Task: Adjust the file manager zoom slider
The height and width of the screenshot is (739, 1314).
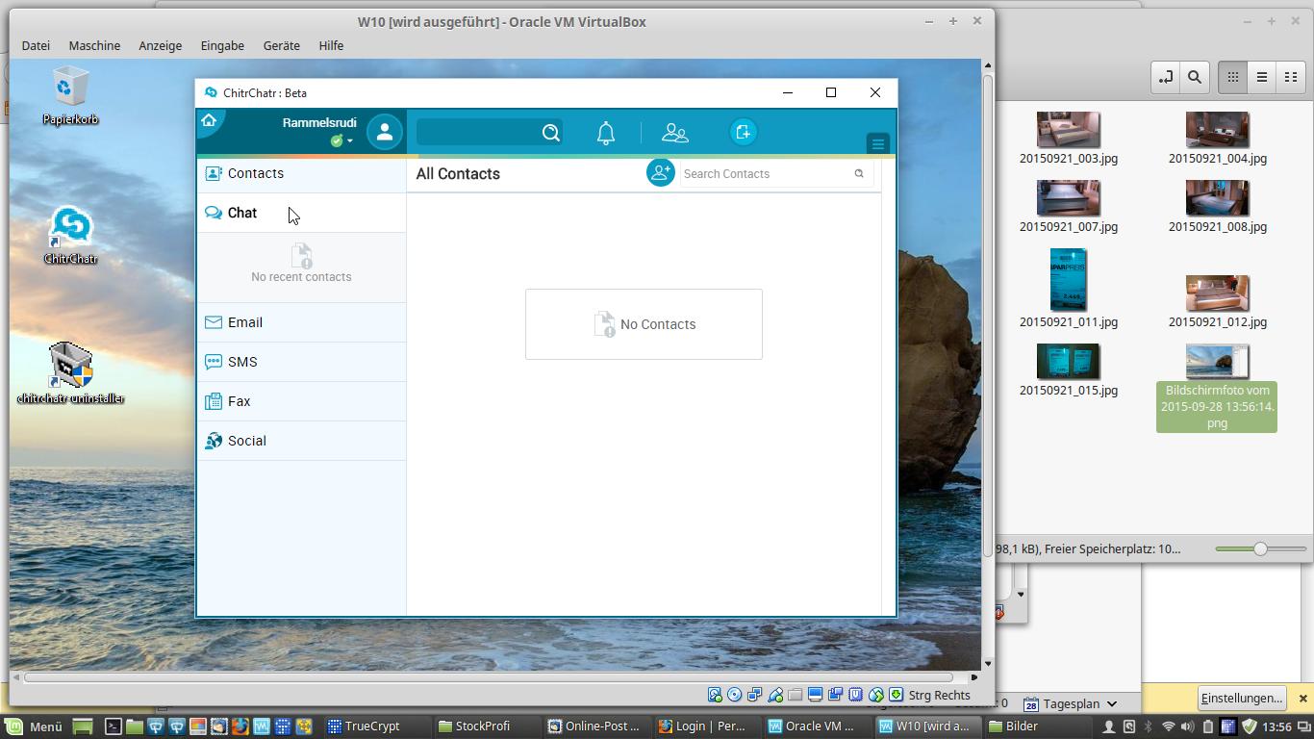Action: pos(1259,548)
